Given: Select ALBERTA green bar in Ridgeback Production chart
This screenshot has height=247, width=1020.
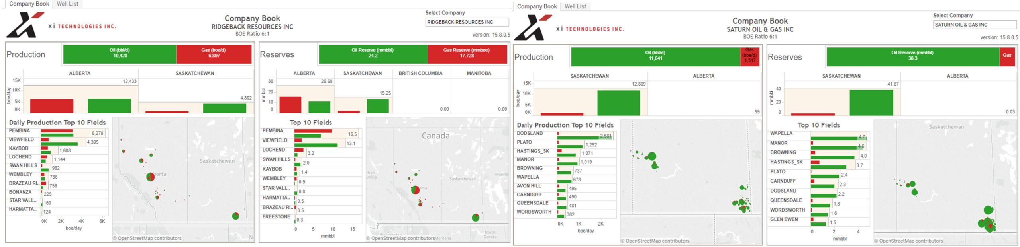Looking at the screenshot, I should click(x=109, y=106).
